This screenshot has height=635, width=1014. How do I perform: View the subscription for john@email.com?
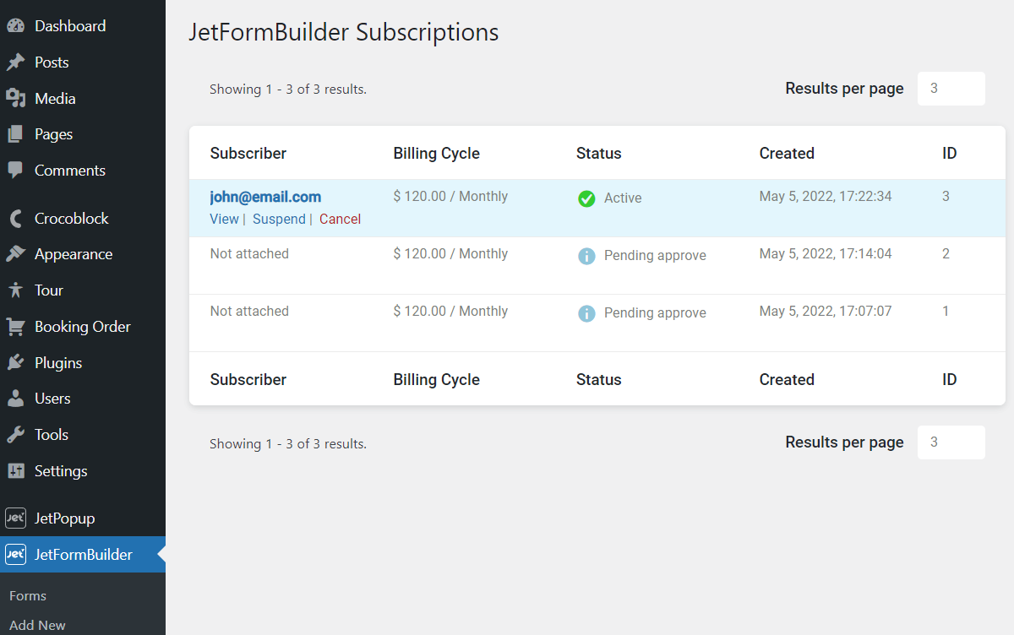(224, 219)
